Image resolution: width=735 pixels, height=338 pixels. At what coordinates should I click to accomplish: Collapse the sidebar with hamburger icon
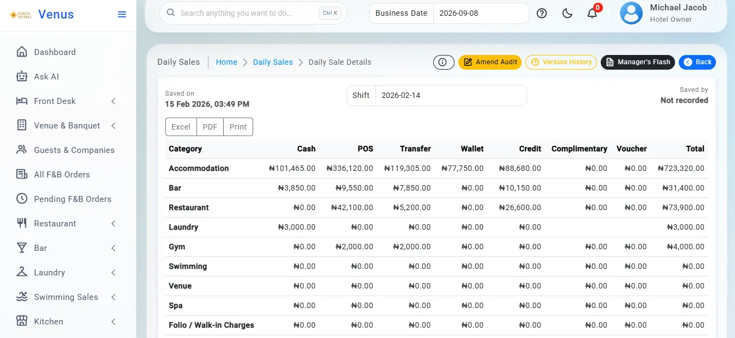point(122,15)
